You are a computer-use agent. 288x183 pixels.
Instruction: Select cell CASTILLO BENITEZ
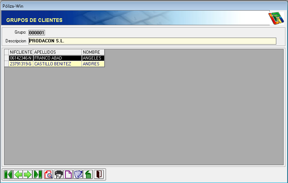(x=57, y=64)
